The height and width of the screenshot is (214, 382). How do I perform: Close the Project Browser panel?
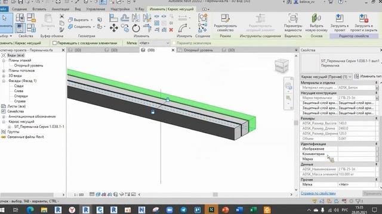(63, 50)
